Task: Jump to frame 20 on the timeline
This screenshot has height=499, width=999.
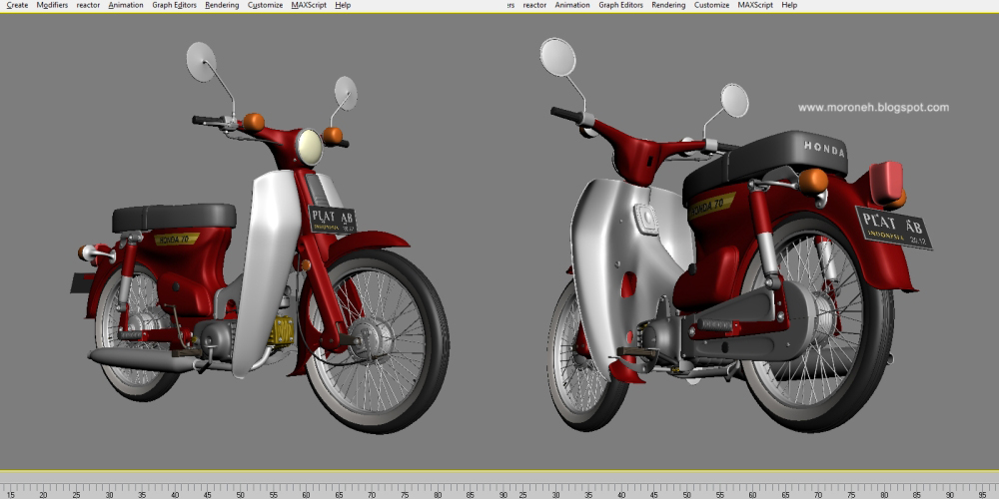Action: (43, 495)
